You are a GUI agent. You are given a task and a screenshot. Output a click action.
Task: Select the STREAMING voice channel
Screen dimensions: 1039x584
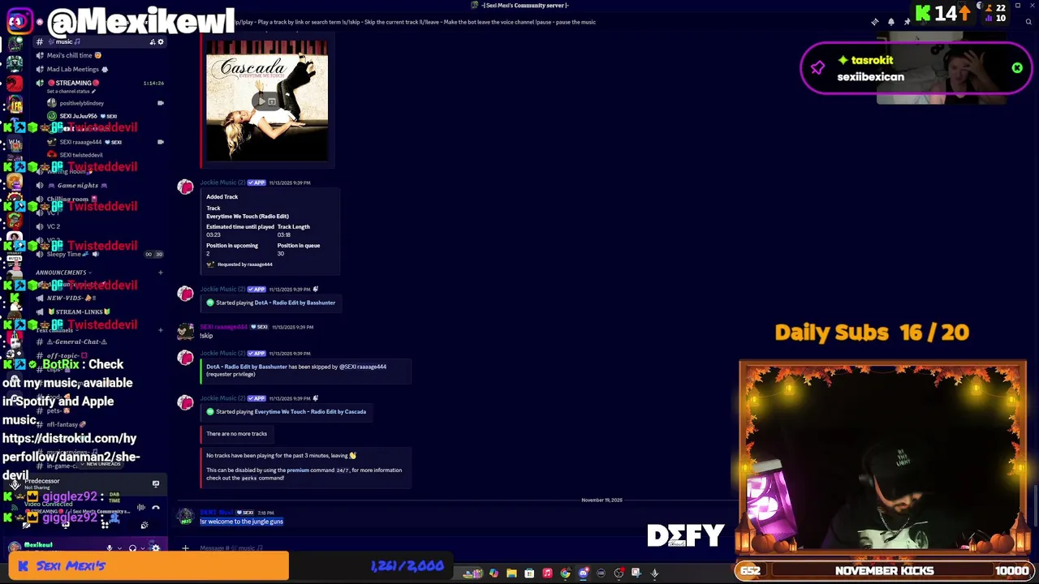tap(99, 83)
